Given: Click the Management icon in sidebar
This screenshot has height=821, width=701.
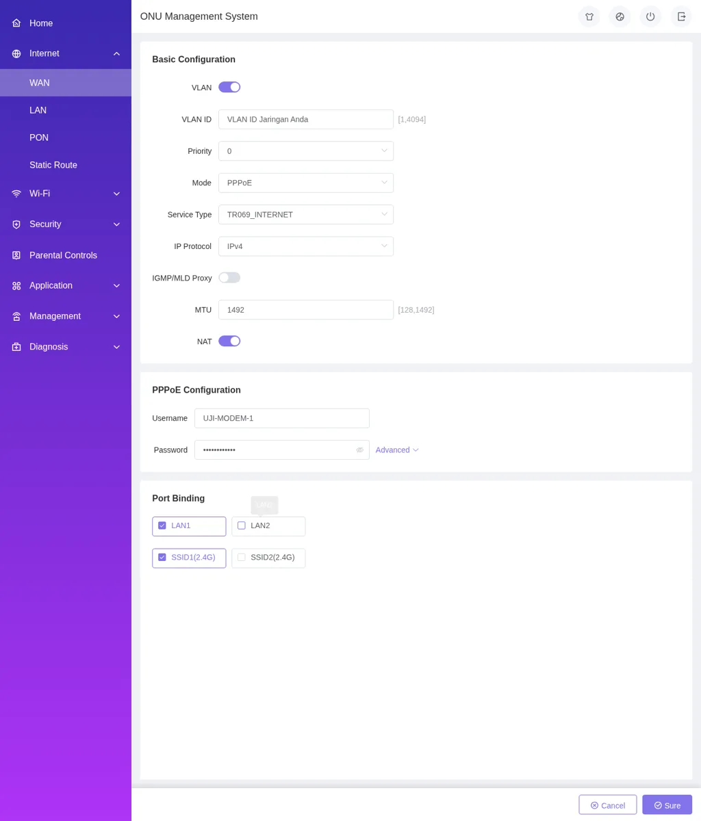Looking at the screenshot, I should [x=16, y=316].
